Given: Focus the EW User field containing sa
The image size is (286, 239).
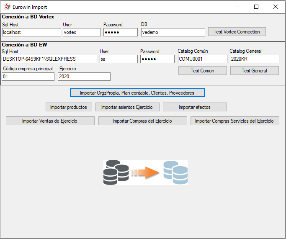Looking at the screenshot, I should (x=118, y=59).
